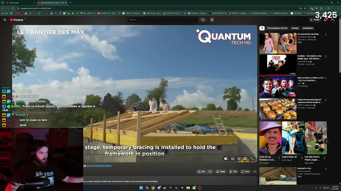Image resolution: width=341 pixels, height=191 pixels.
Task: Select the All filter chip
Action: click(x=262, y=28)
